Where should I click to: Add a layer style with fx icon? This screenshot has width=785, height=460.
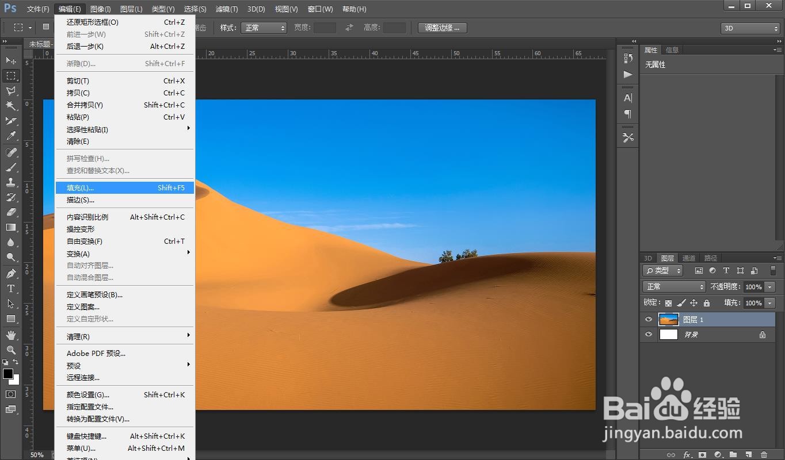pyautogui.click(x=687, y=455)
